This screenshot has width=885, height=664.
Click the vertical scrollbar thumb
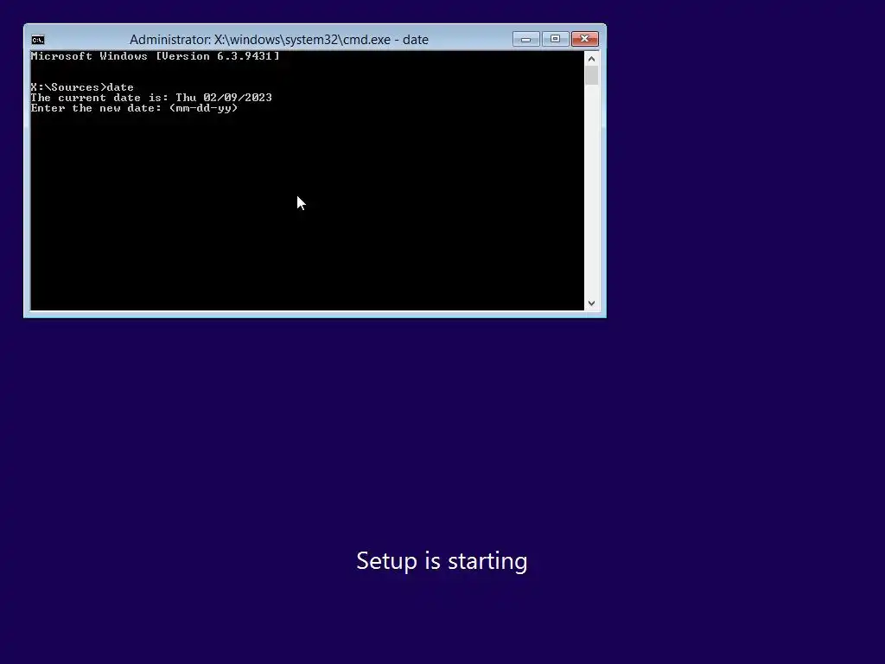tap(591, 76)
